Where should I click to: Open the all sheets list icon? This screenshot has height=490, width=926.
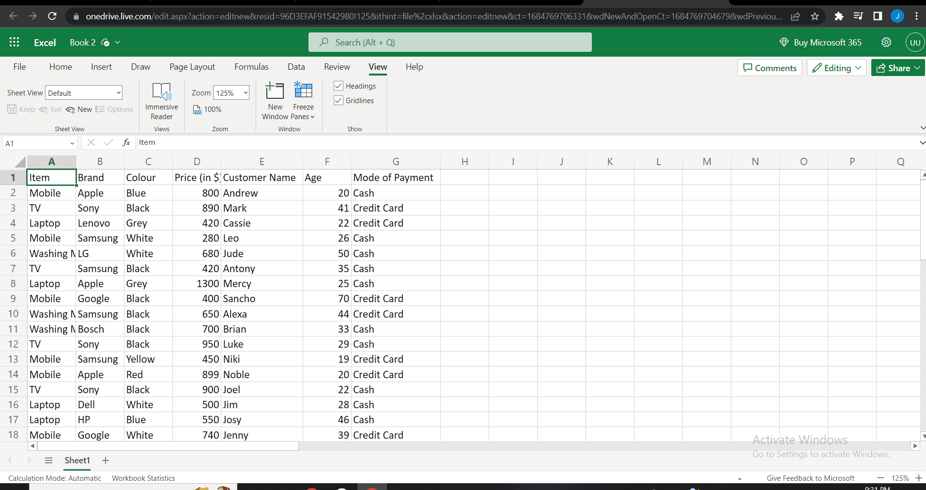[x=48, y=460]
